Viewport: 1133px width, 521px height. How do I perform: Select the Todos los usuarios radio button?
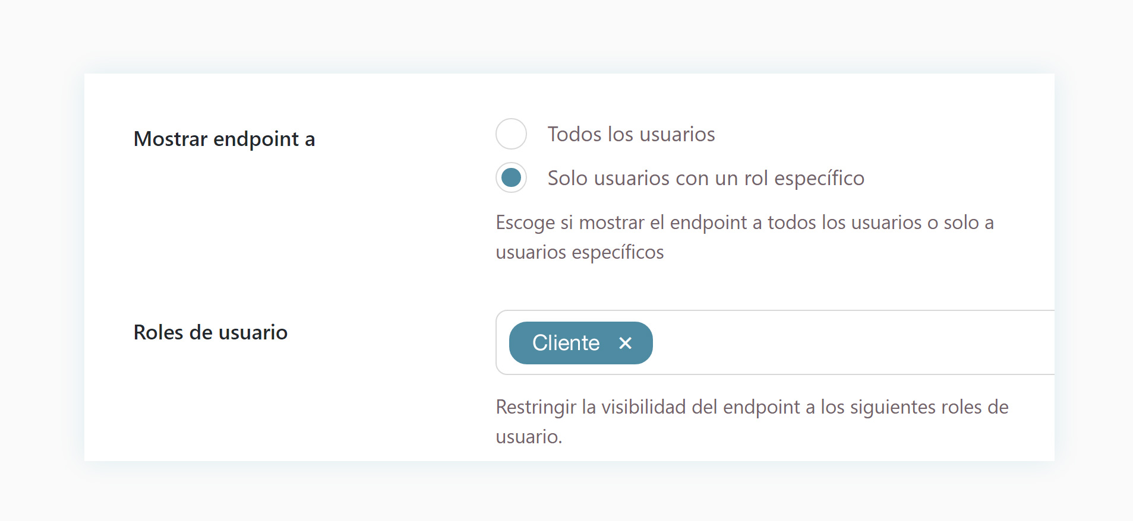(x=511, y=134)
